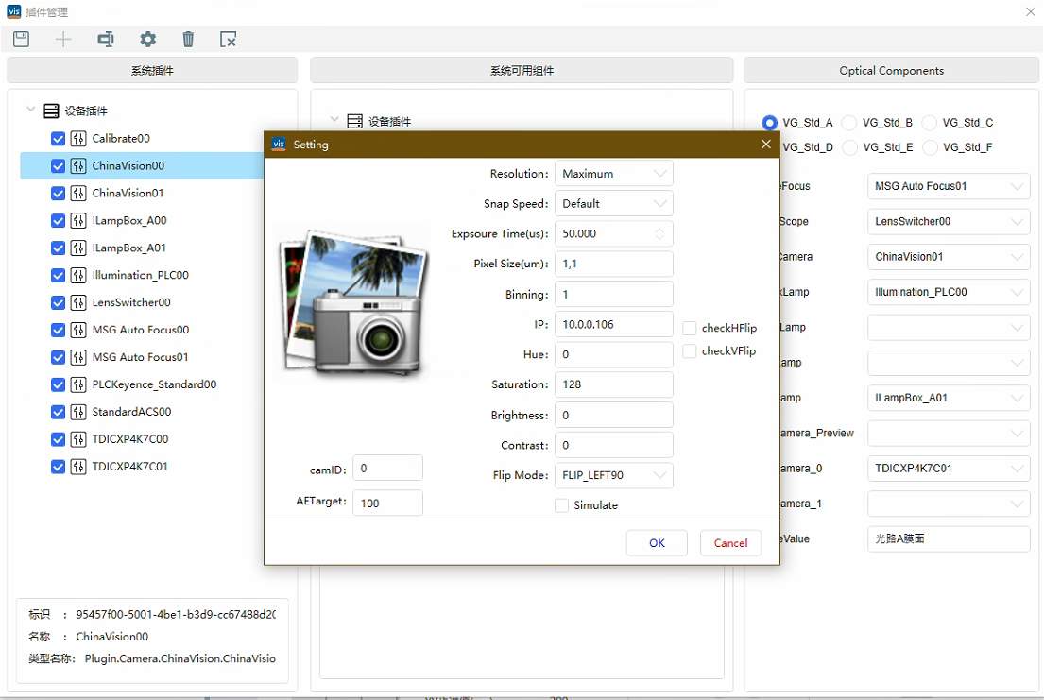Image resolution: width=1044 pixels, height=700 pixels.
Task: Enable the checkVFlip checkbox
Action: [x=690, y=351]
